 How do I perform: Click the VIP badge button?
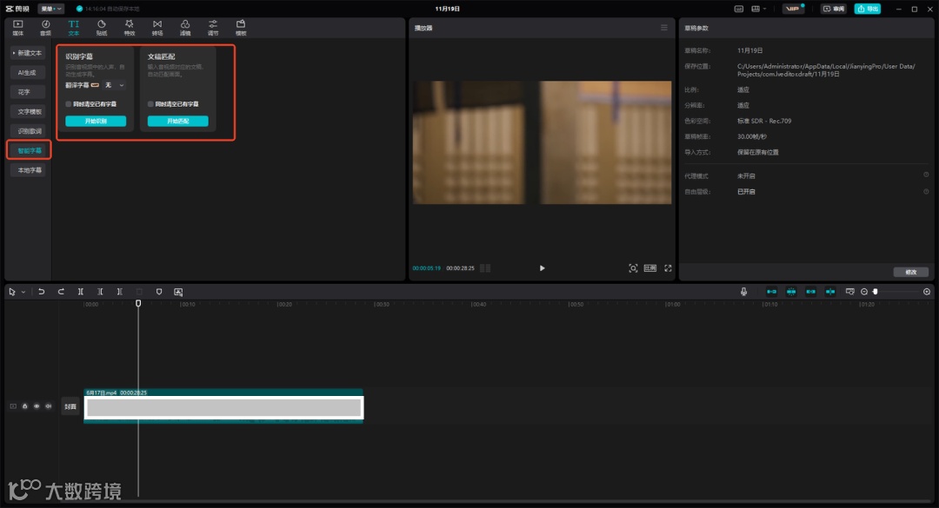coord(793,9)
